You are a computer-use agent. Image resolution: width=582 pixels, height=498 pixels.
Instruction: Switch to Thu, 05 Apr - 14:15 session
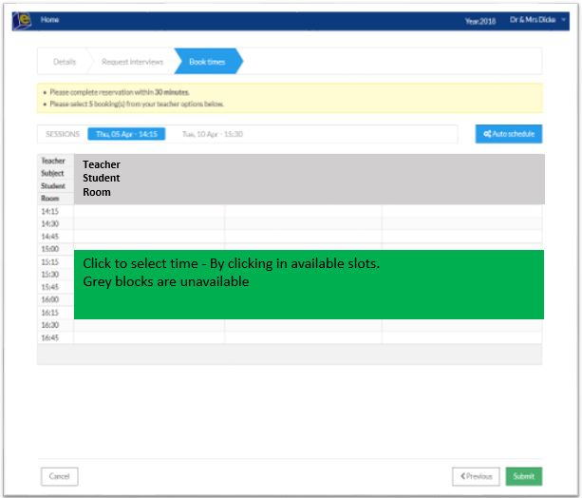pos(126,134)
